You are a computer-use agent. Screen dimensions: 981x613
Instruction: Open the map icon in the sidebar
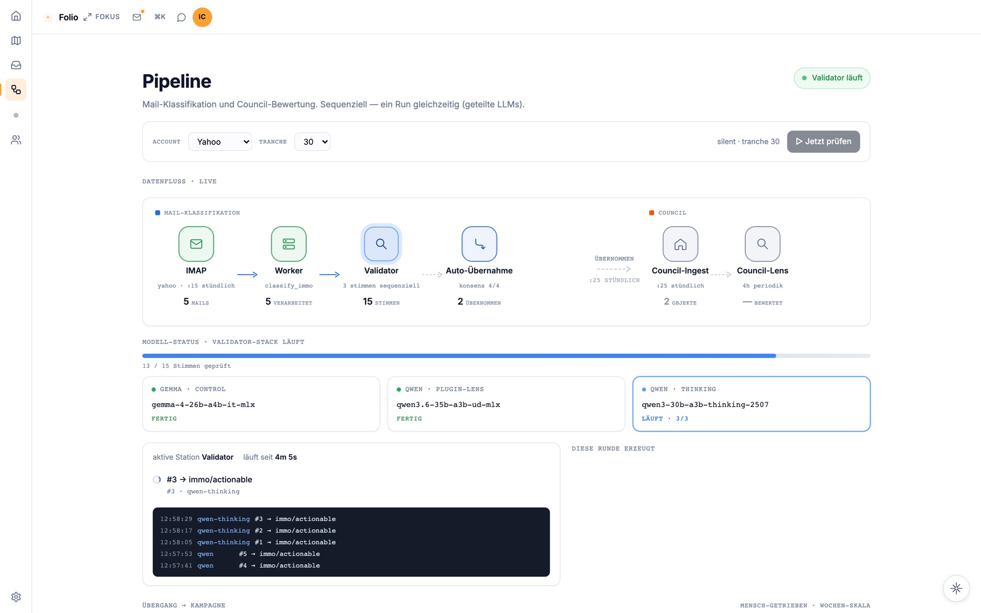tap(16, 40)
